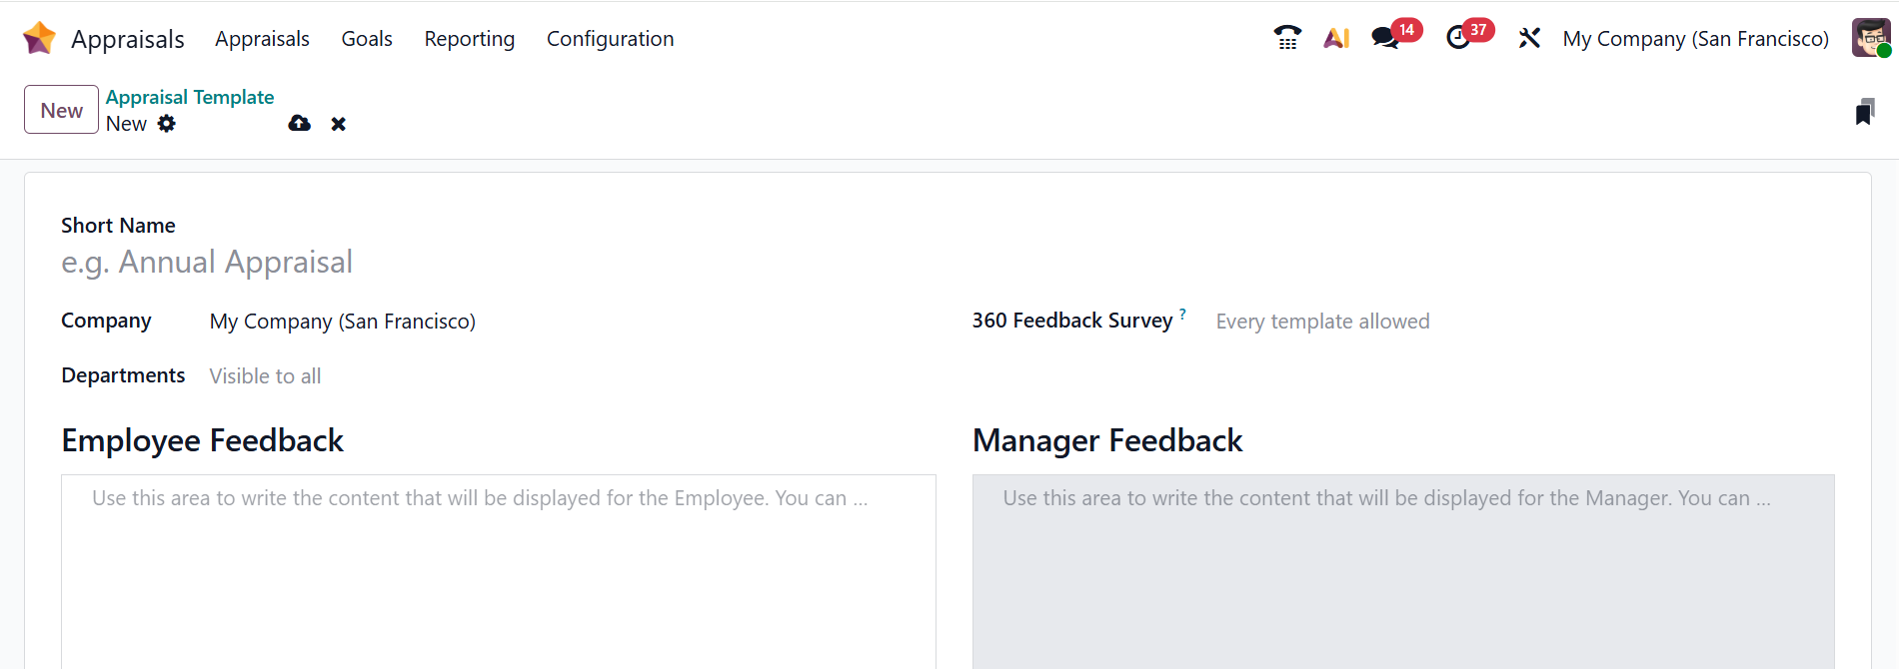Open the AI assistant icon
The image size is (1899, 669).
click(1336, 38)
